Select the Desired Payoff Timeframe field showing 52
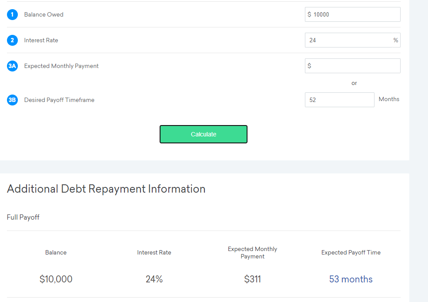This screenshot has height=302, width=428. click(339, 100)
